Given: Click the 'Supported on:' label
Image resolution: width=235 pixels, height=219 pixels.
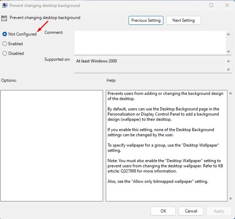Looking at the screenshot, I should 57,60.
